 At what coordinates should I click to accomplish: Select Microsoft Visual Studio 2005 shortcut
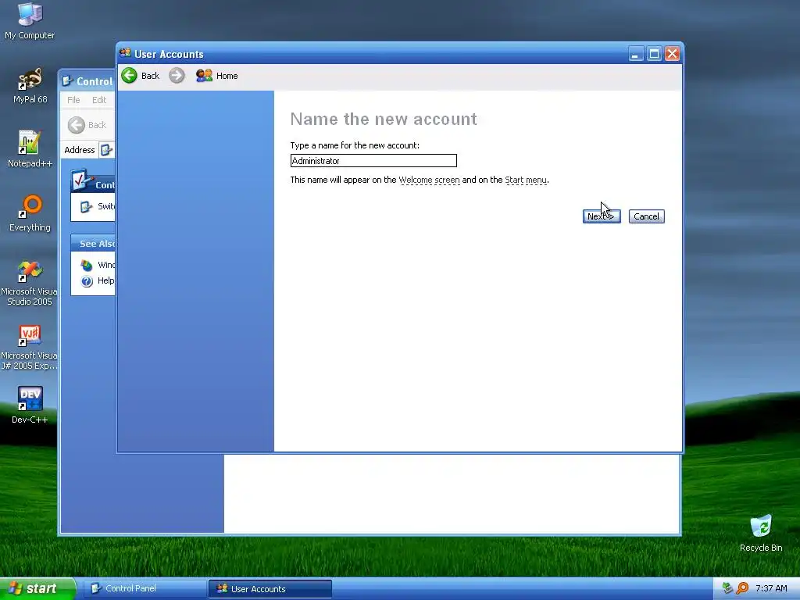click(x=29, y=283)
